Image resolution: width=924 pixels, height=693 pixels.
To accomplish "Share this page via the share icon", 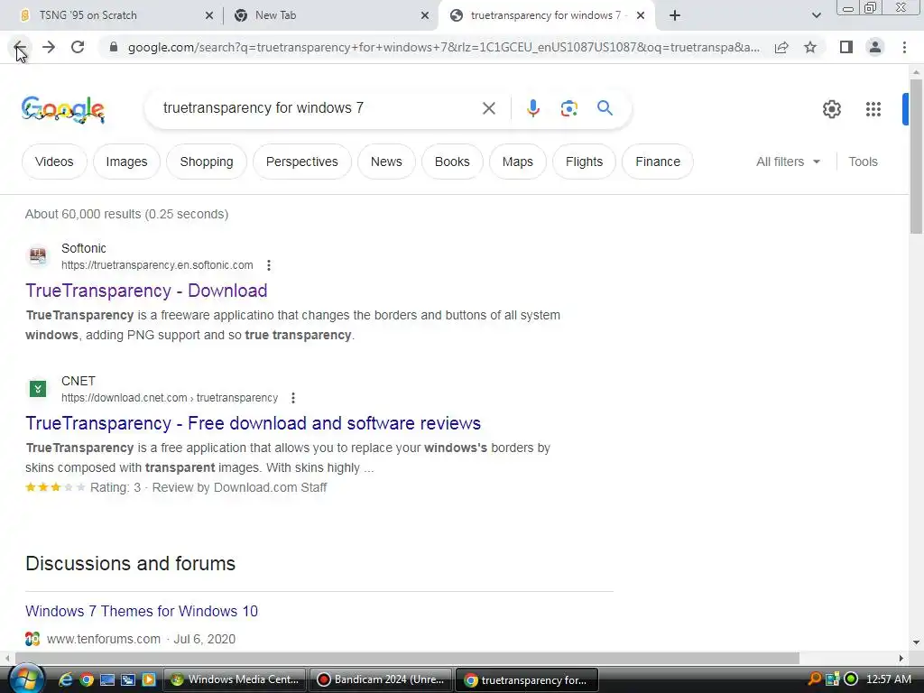I will point(781,47).
